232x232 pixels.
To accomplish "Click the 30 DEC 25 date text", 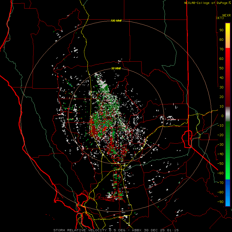I will pos(155,230).
